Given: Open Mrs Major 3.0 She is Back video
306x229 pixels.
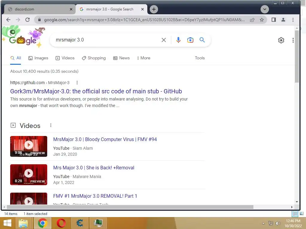Looking at the screenshot, I should coord(94,168).
